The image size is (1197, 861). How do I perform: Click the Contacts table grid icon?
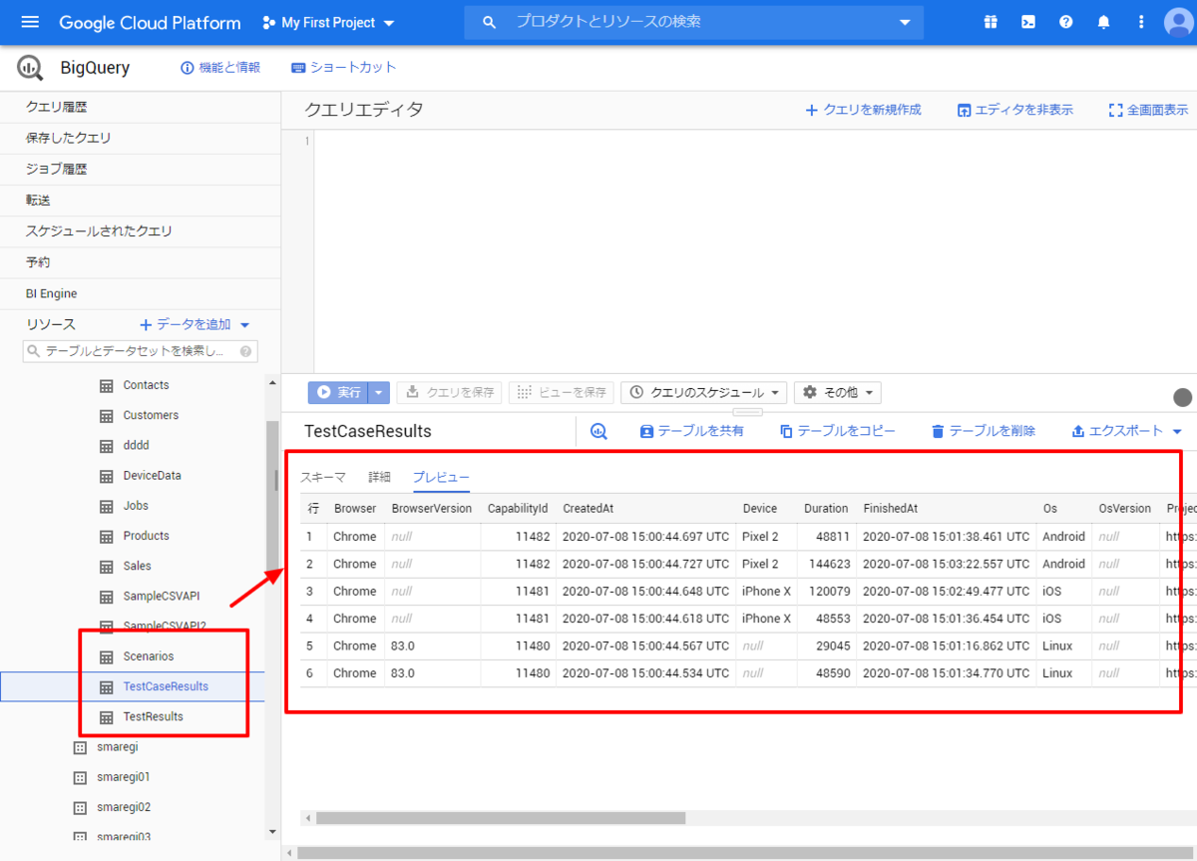tap(106, 385)
